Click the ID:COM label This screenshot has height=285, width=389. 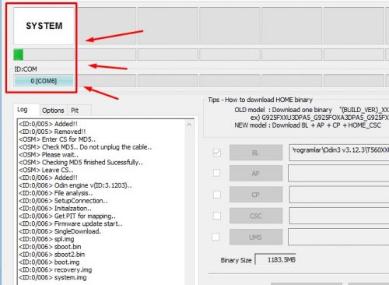click(x=26, y=69)
